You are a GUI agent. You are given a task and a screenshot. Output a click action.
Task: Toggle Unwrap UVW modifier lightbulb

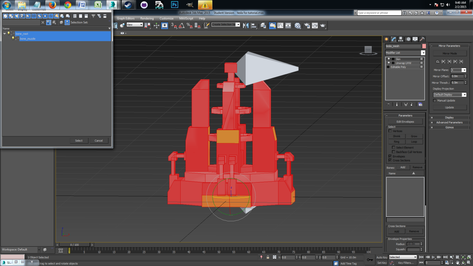pyautogui.click(x=389, y=63)
